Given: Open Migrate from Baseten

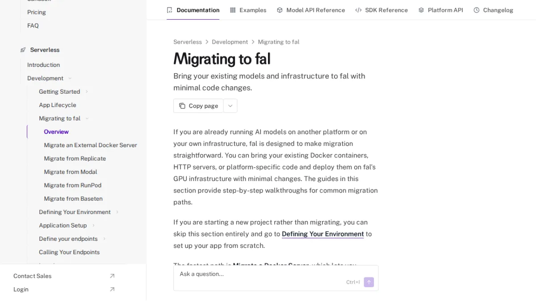Looking at the screenshot, I should click(73, 199).
